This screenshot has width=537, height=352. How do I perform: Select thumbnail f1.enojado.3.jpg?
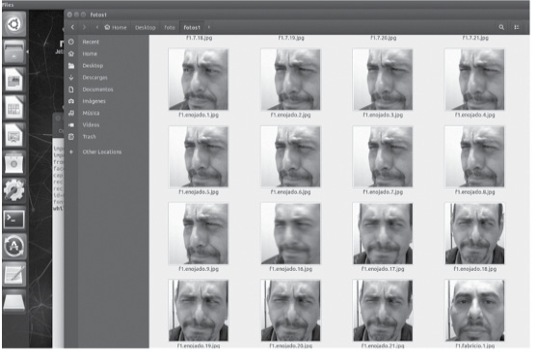383,79
